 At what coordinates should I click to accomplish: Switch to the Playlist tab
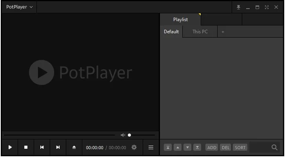[x=180, y=20]
